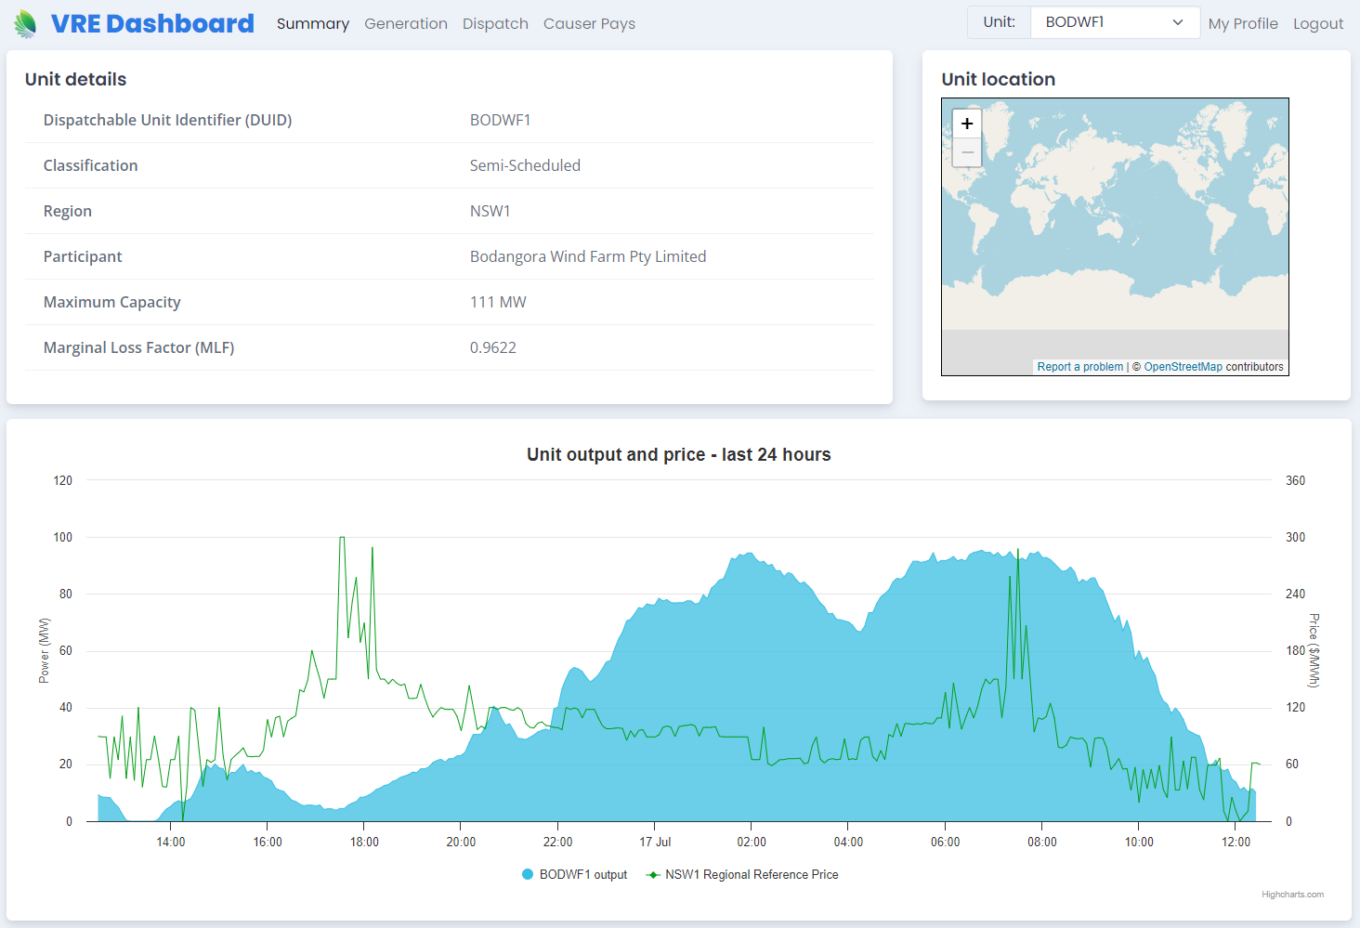Viewport: 1360px width, 928px height.
Task: Open the OpenStreetMap attribution link
Action: pos(1183,367)
